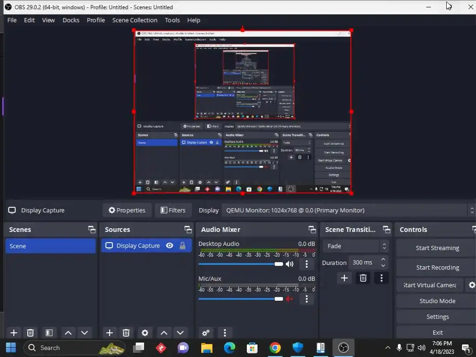Open Audio Mixer bottom options menu dots

(x=225, y=333)
